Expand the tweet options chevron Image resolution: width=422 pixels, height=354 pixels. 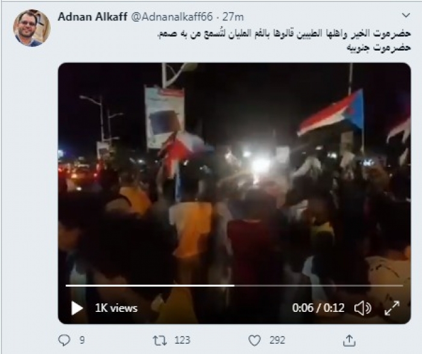tap(406, 15)
